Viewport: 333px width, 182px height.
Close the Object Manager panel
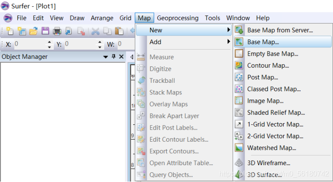coord(121,57)
